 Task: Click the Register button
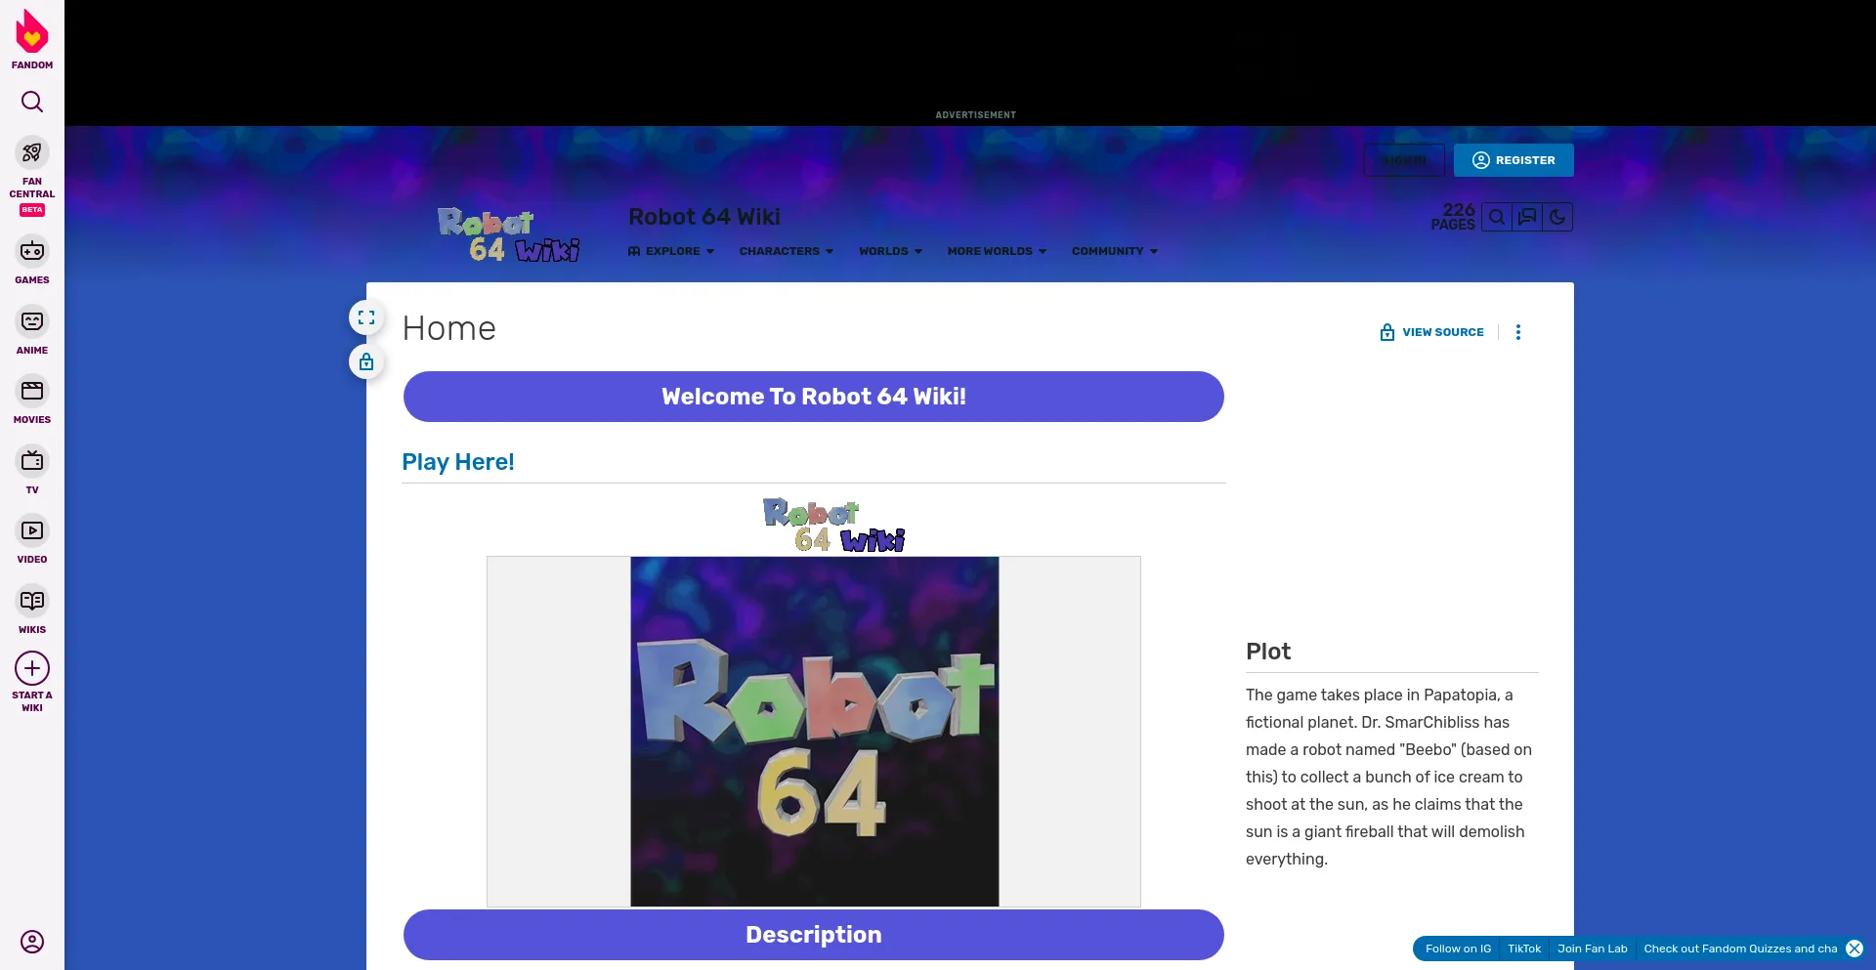1514,160
